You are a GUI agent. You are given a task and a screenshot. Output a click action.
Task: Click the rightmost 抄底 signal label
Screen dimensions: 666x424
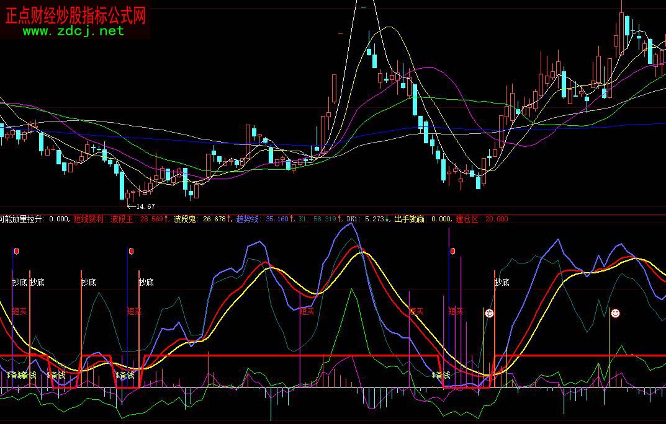[502, 282]
